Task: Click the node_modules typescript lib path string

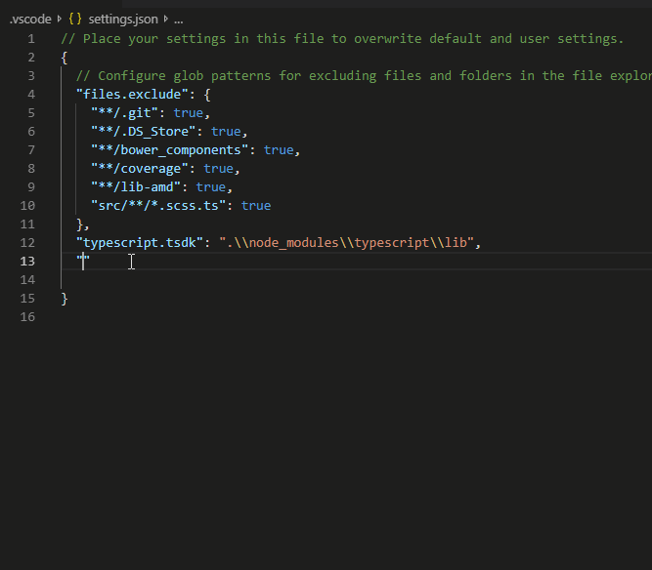Action: click(346, 242)
